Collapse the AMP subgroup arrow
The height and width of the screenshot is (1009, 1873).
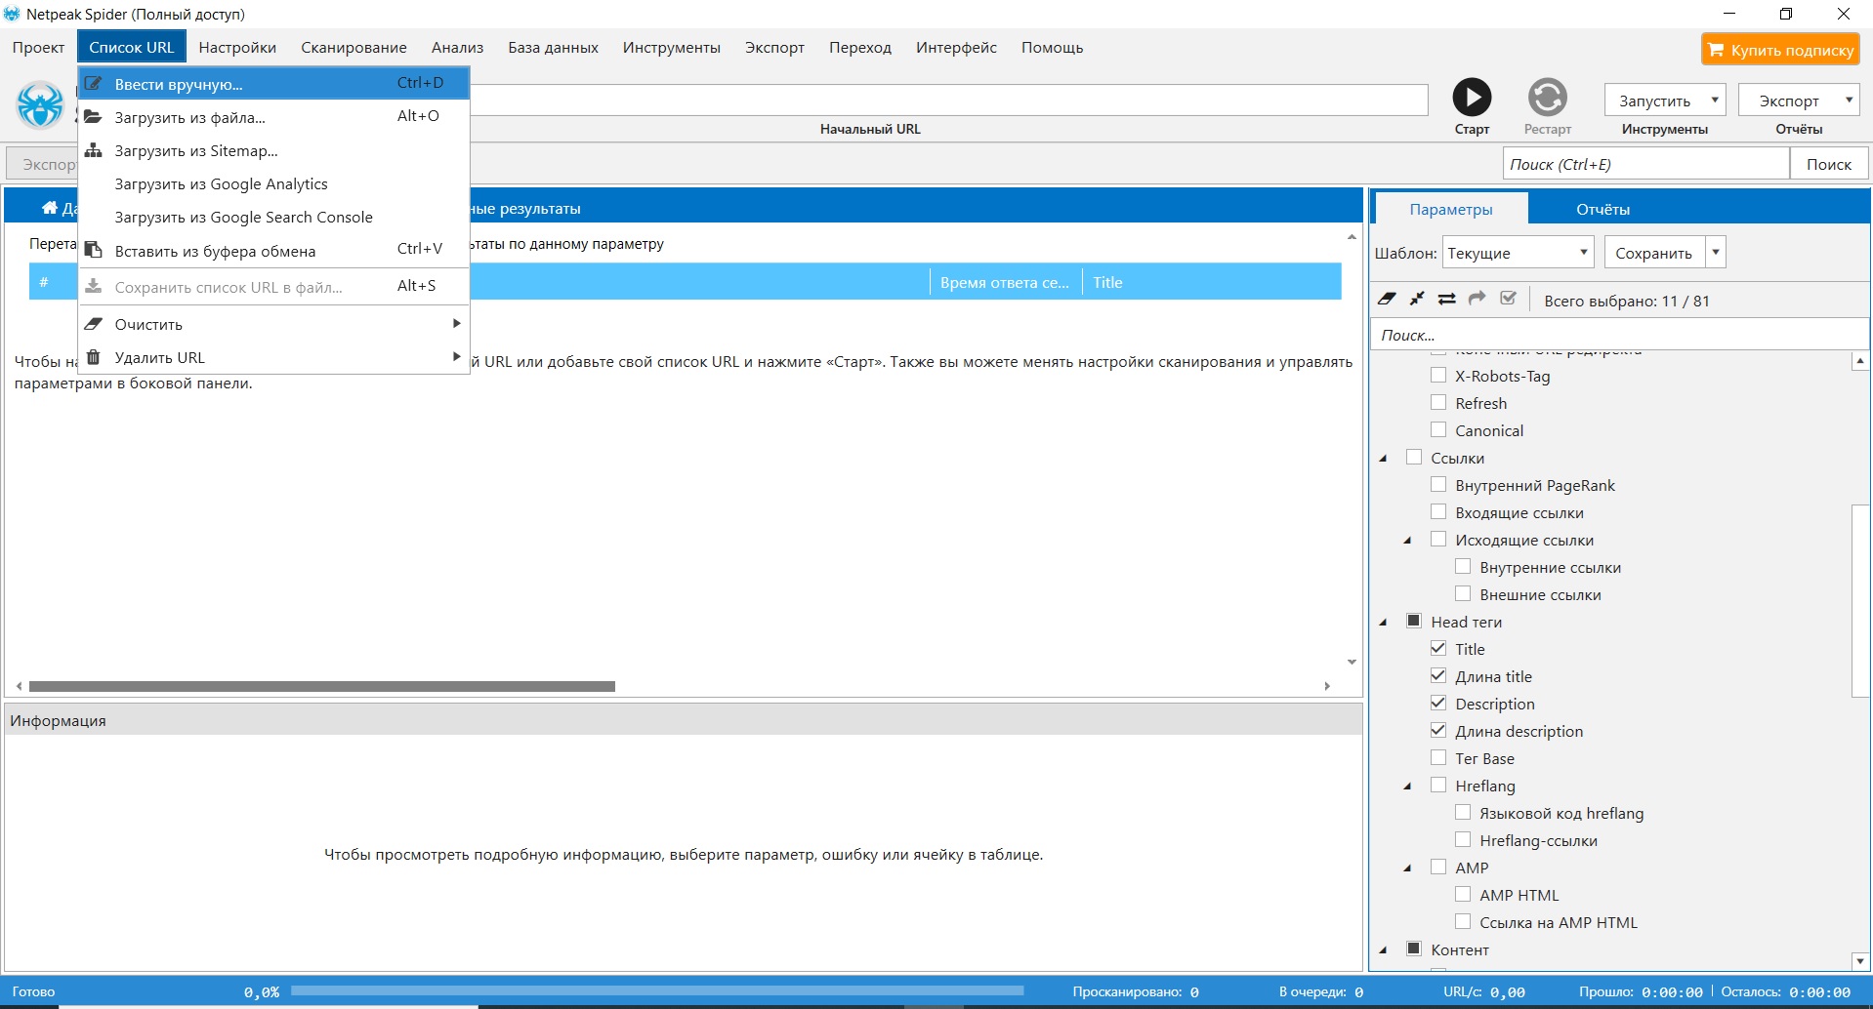[1408, 868]
